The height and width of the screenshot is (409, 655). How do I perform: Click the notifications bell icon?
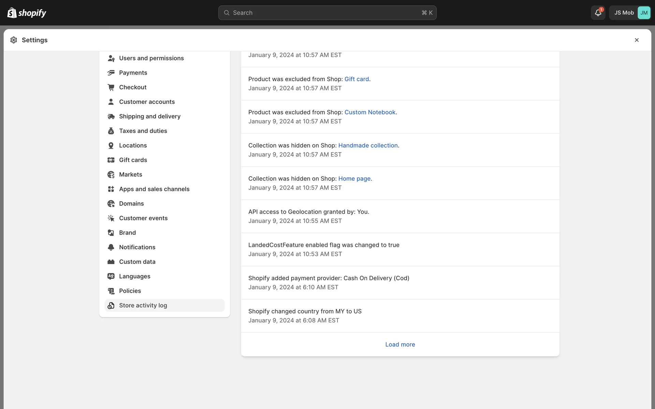[598, 13]
